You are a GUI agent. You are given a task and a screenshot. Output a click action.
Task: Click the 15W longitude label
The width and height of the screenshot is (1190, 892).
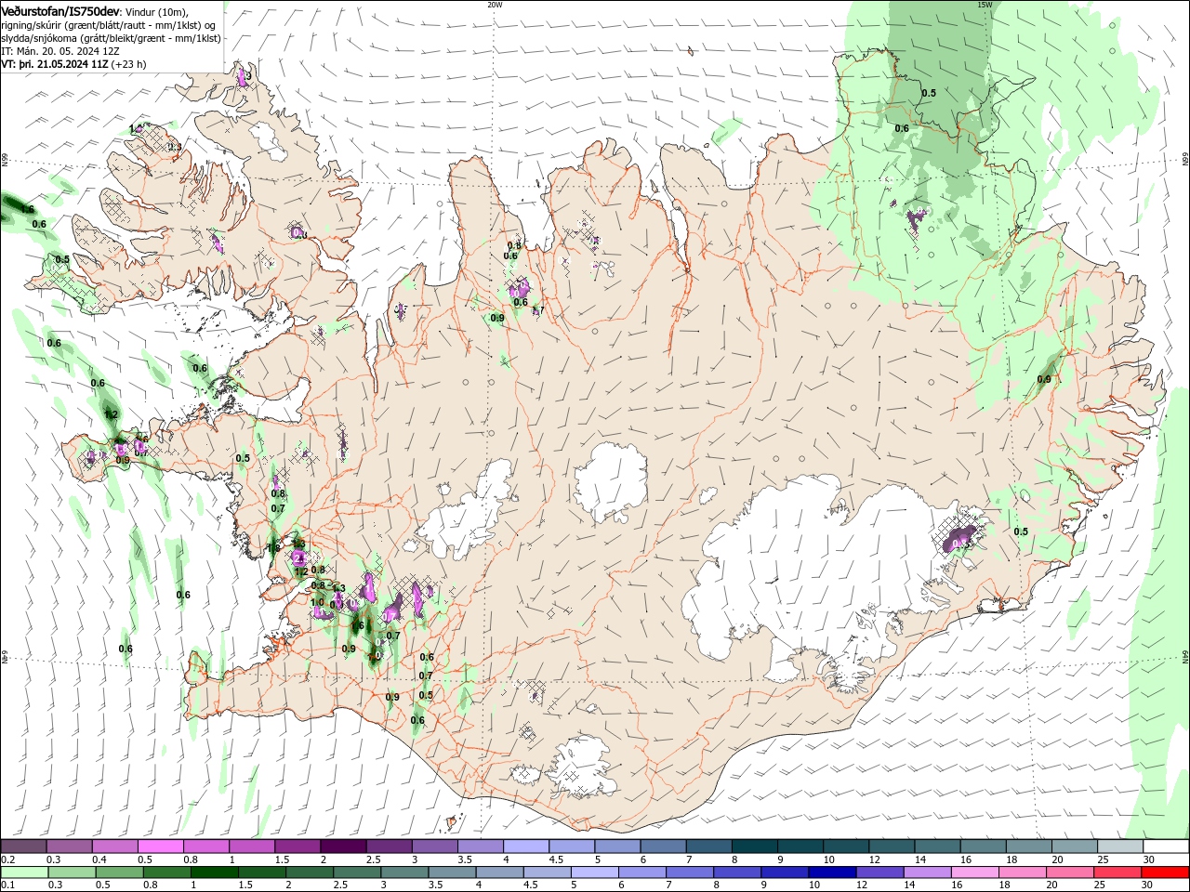point(985,5)
